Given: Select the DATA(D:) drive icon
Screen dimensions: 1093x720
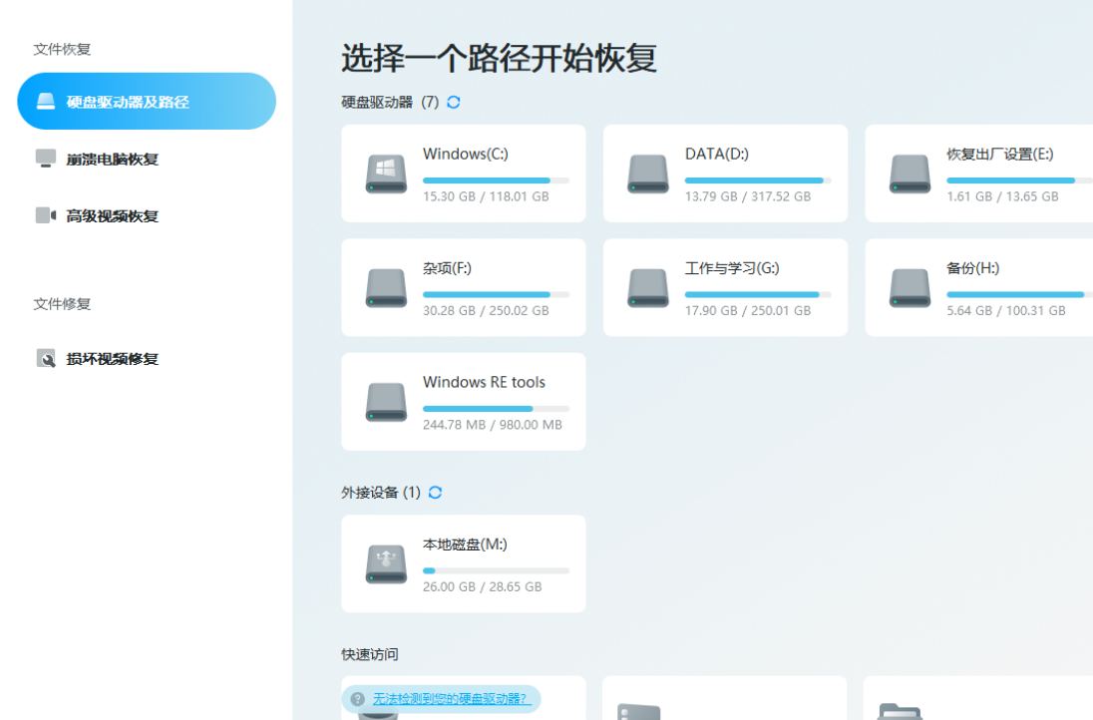Looking at the screenshot, I should (647, 174).
